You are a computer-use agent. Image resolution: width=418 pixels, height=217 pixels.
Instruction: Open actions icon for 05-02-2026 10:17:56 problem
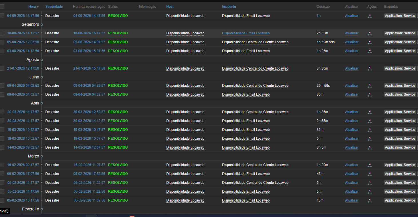[x=369, y=201]
